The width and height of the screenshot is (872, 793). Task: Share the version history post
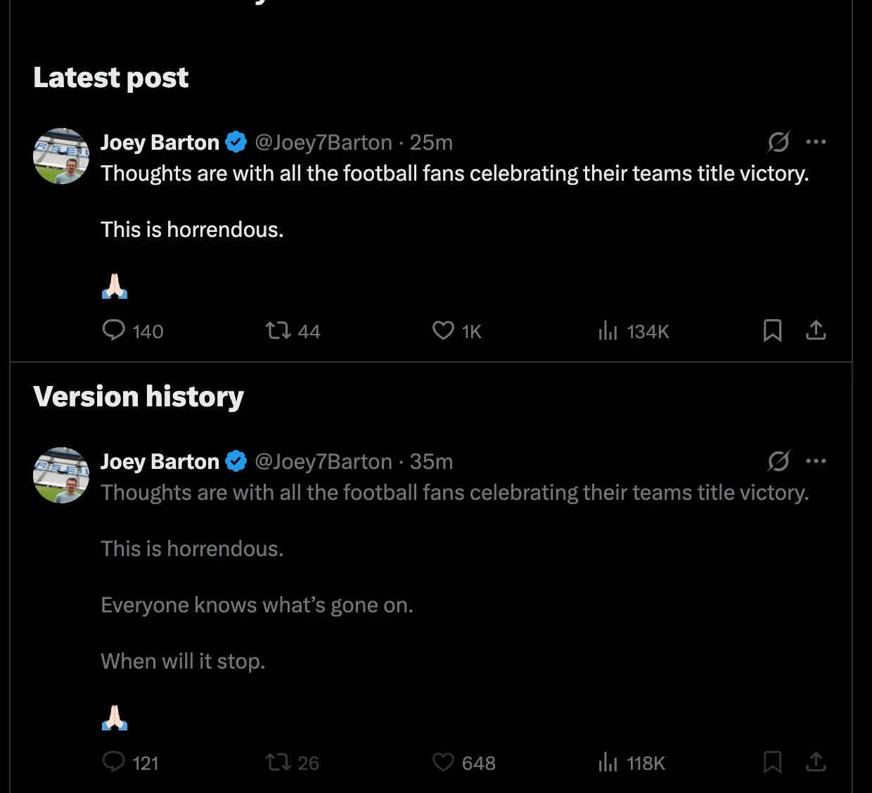click(x=816, y=762)
